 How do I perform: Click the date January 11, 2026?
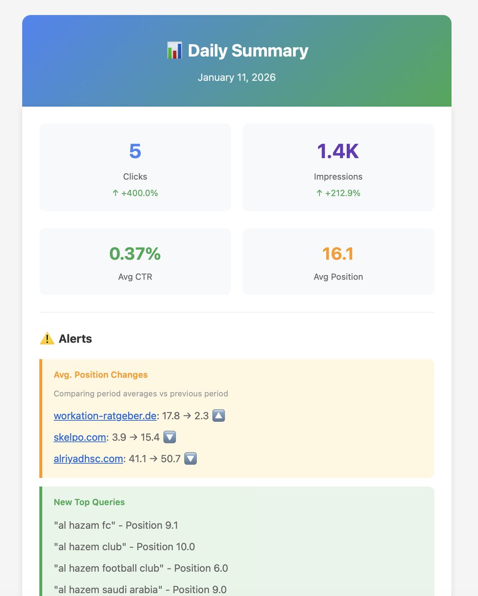(x=237, y=77)
